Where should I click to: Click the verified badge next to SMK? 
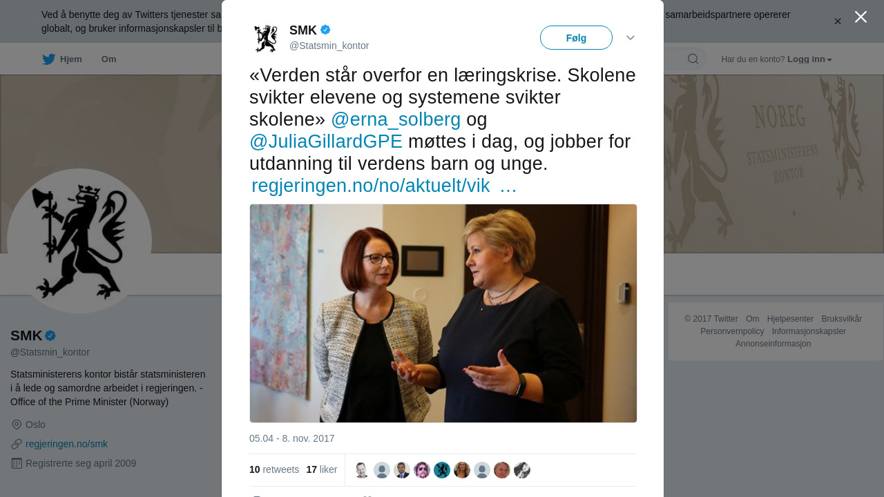point(325,30)
